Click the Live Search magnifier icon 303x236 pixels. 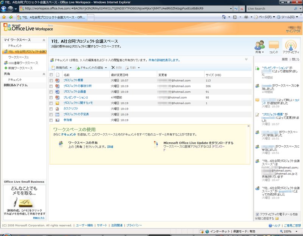295,9
